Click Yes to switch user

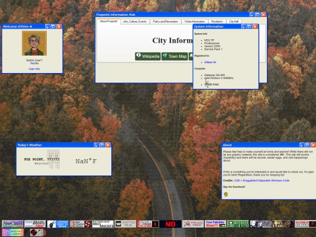click(32, 63)
